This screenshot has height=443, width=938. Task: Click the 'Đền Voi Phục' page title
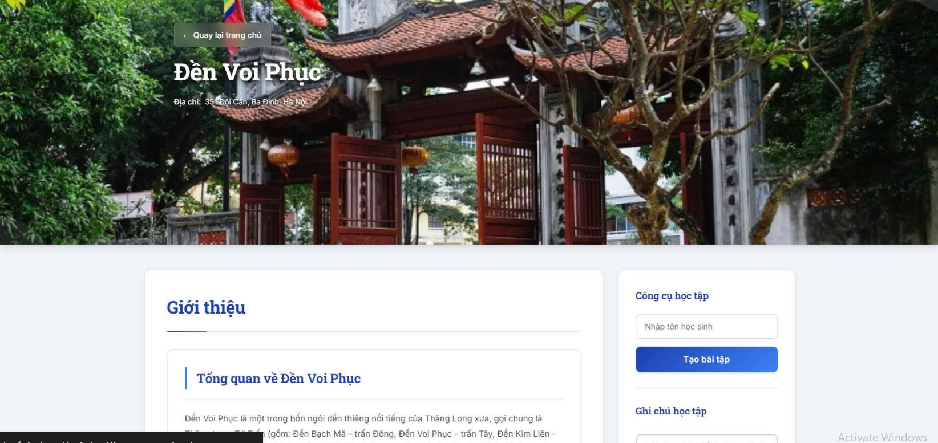point(247,72)
